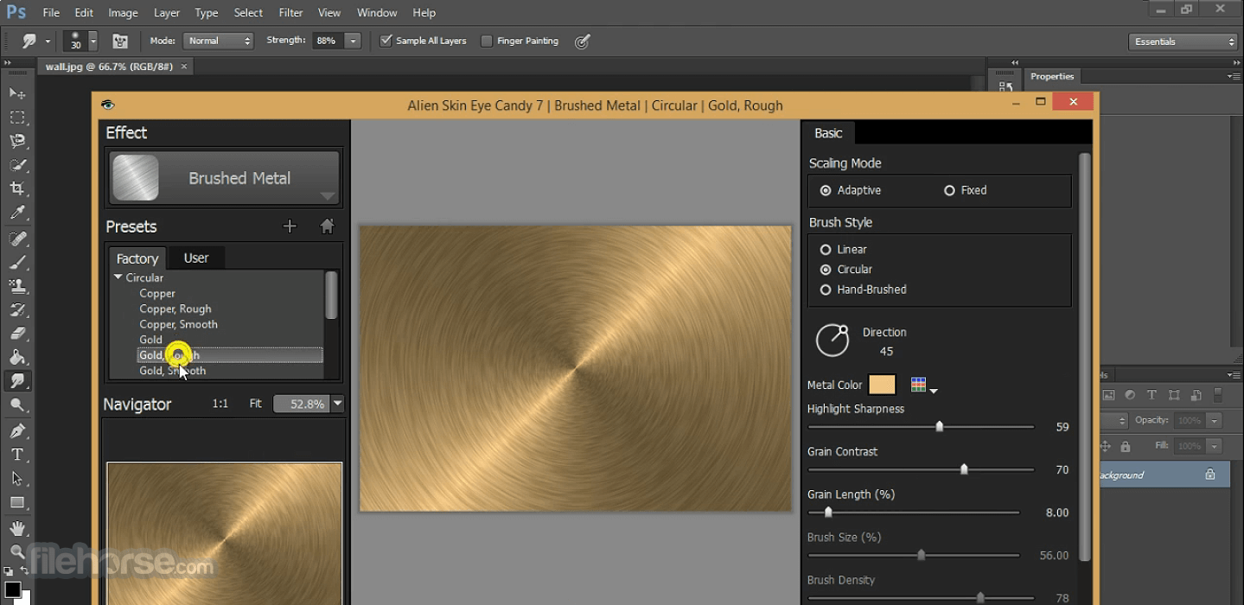Select the Paint Bucket tool

(x=16, y=357)
